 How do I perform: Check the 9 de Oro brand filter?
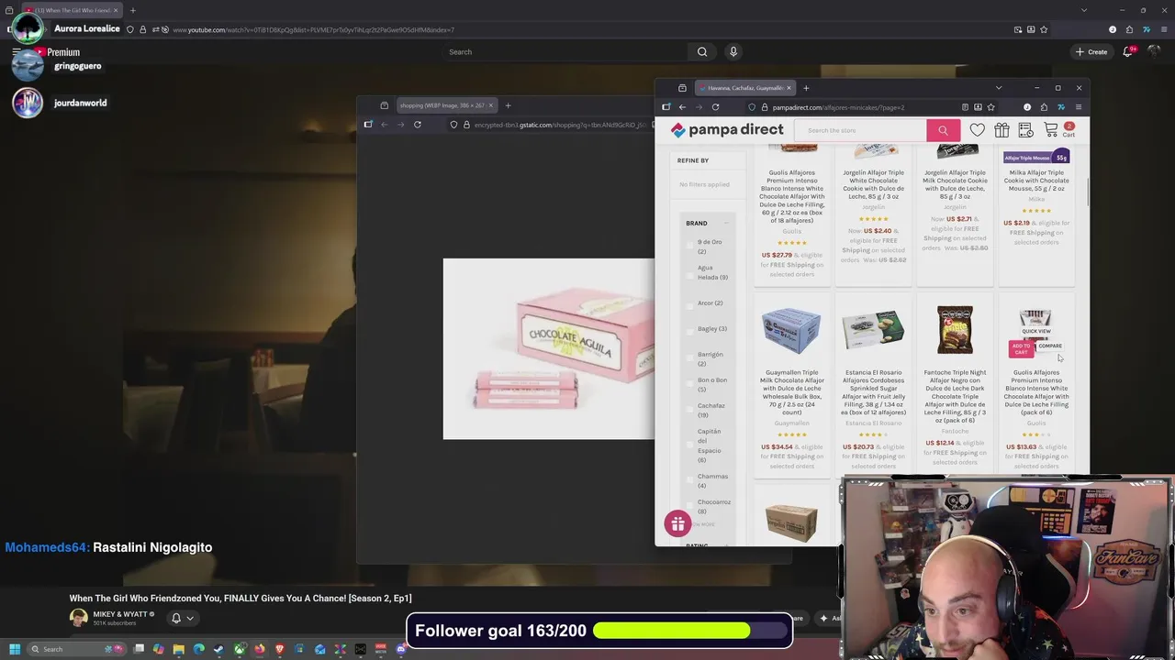[x=690, y=245]
